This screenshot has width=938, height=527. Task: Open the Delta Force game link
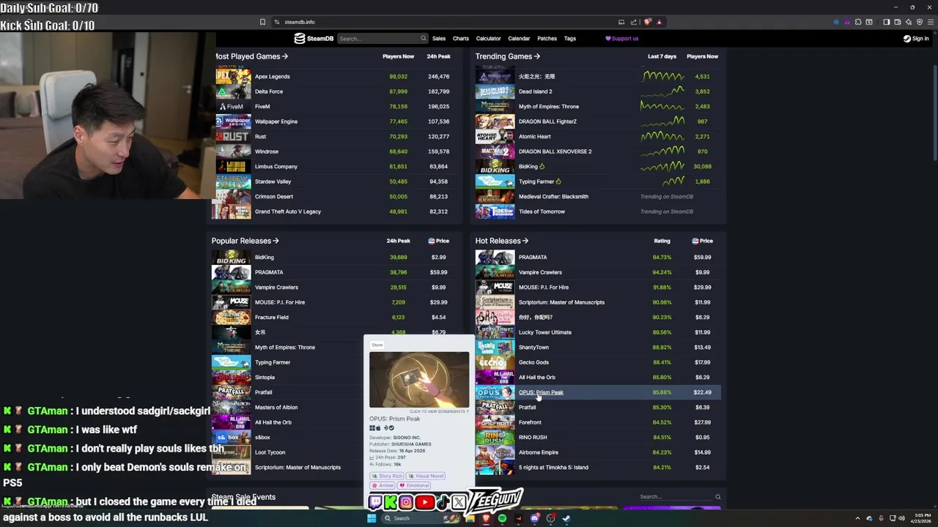pyautogui.click(x=269, y=91)
